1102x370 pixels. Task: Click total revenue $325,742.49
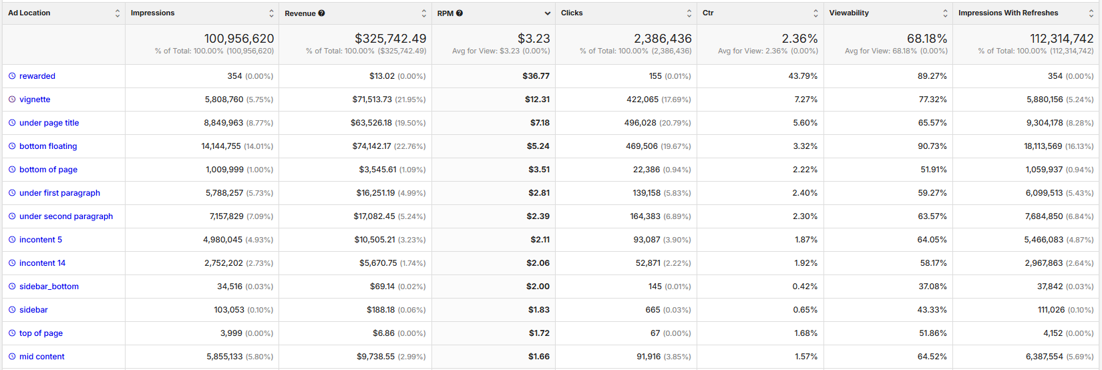point(391,39)
